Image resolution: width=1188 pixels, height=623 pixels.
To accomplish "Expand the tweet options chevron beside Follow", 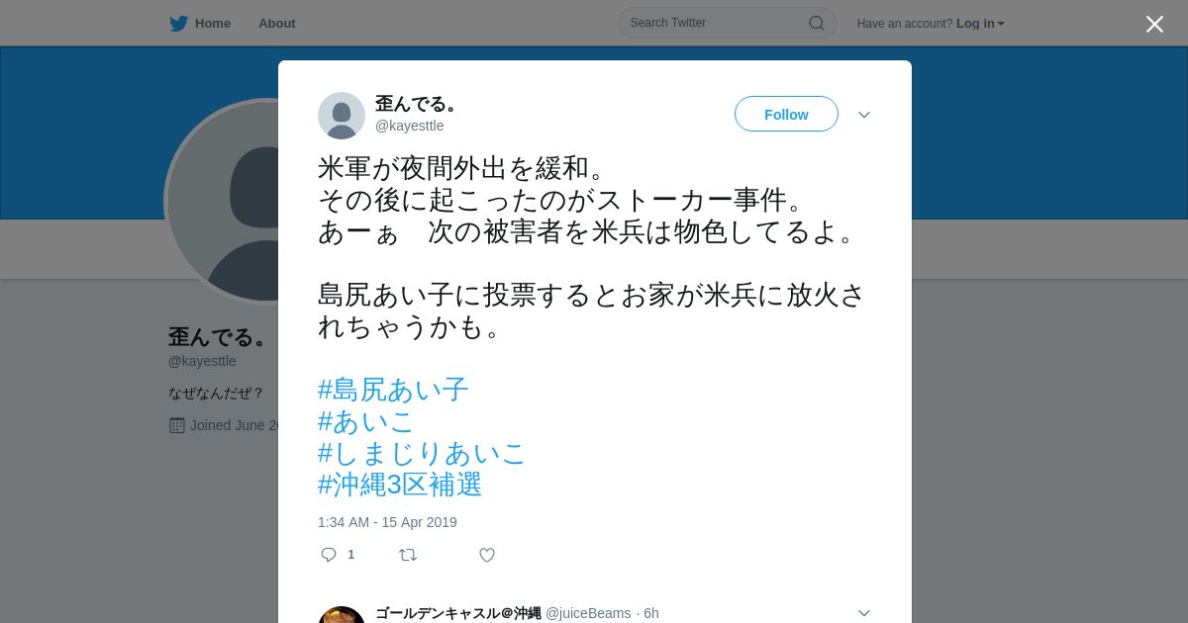I will (x=864, y=115).
